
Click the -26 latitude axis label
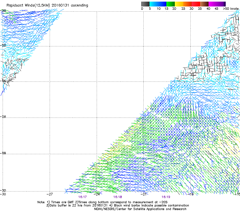(x=3, y=117)
